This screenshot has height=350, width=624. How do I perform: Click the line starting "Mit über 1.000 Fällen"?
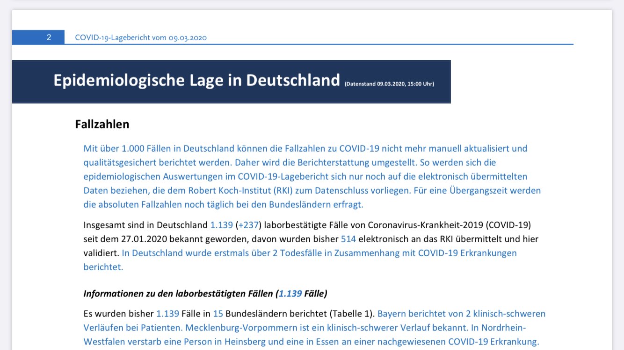305,148
